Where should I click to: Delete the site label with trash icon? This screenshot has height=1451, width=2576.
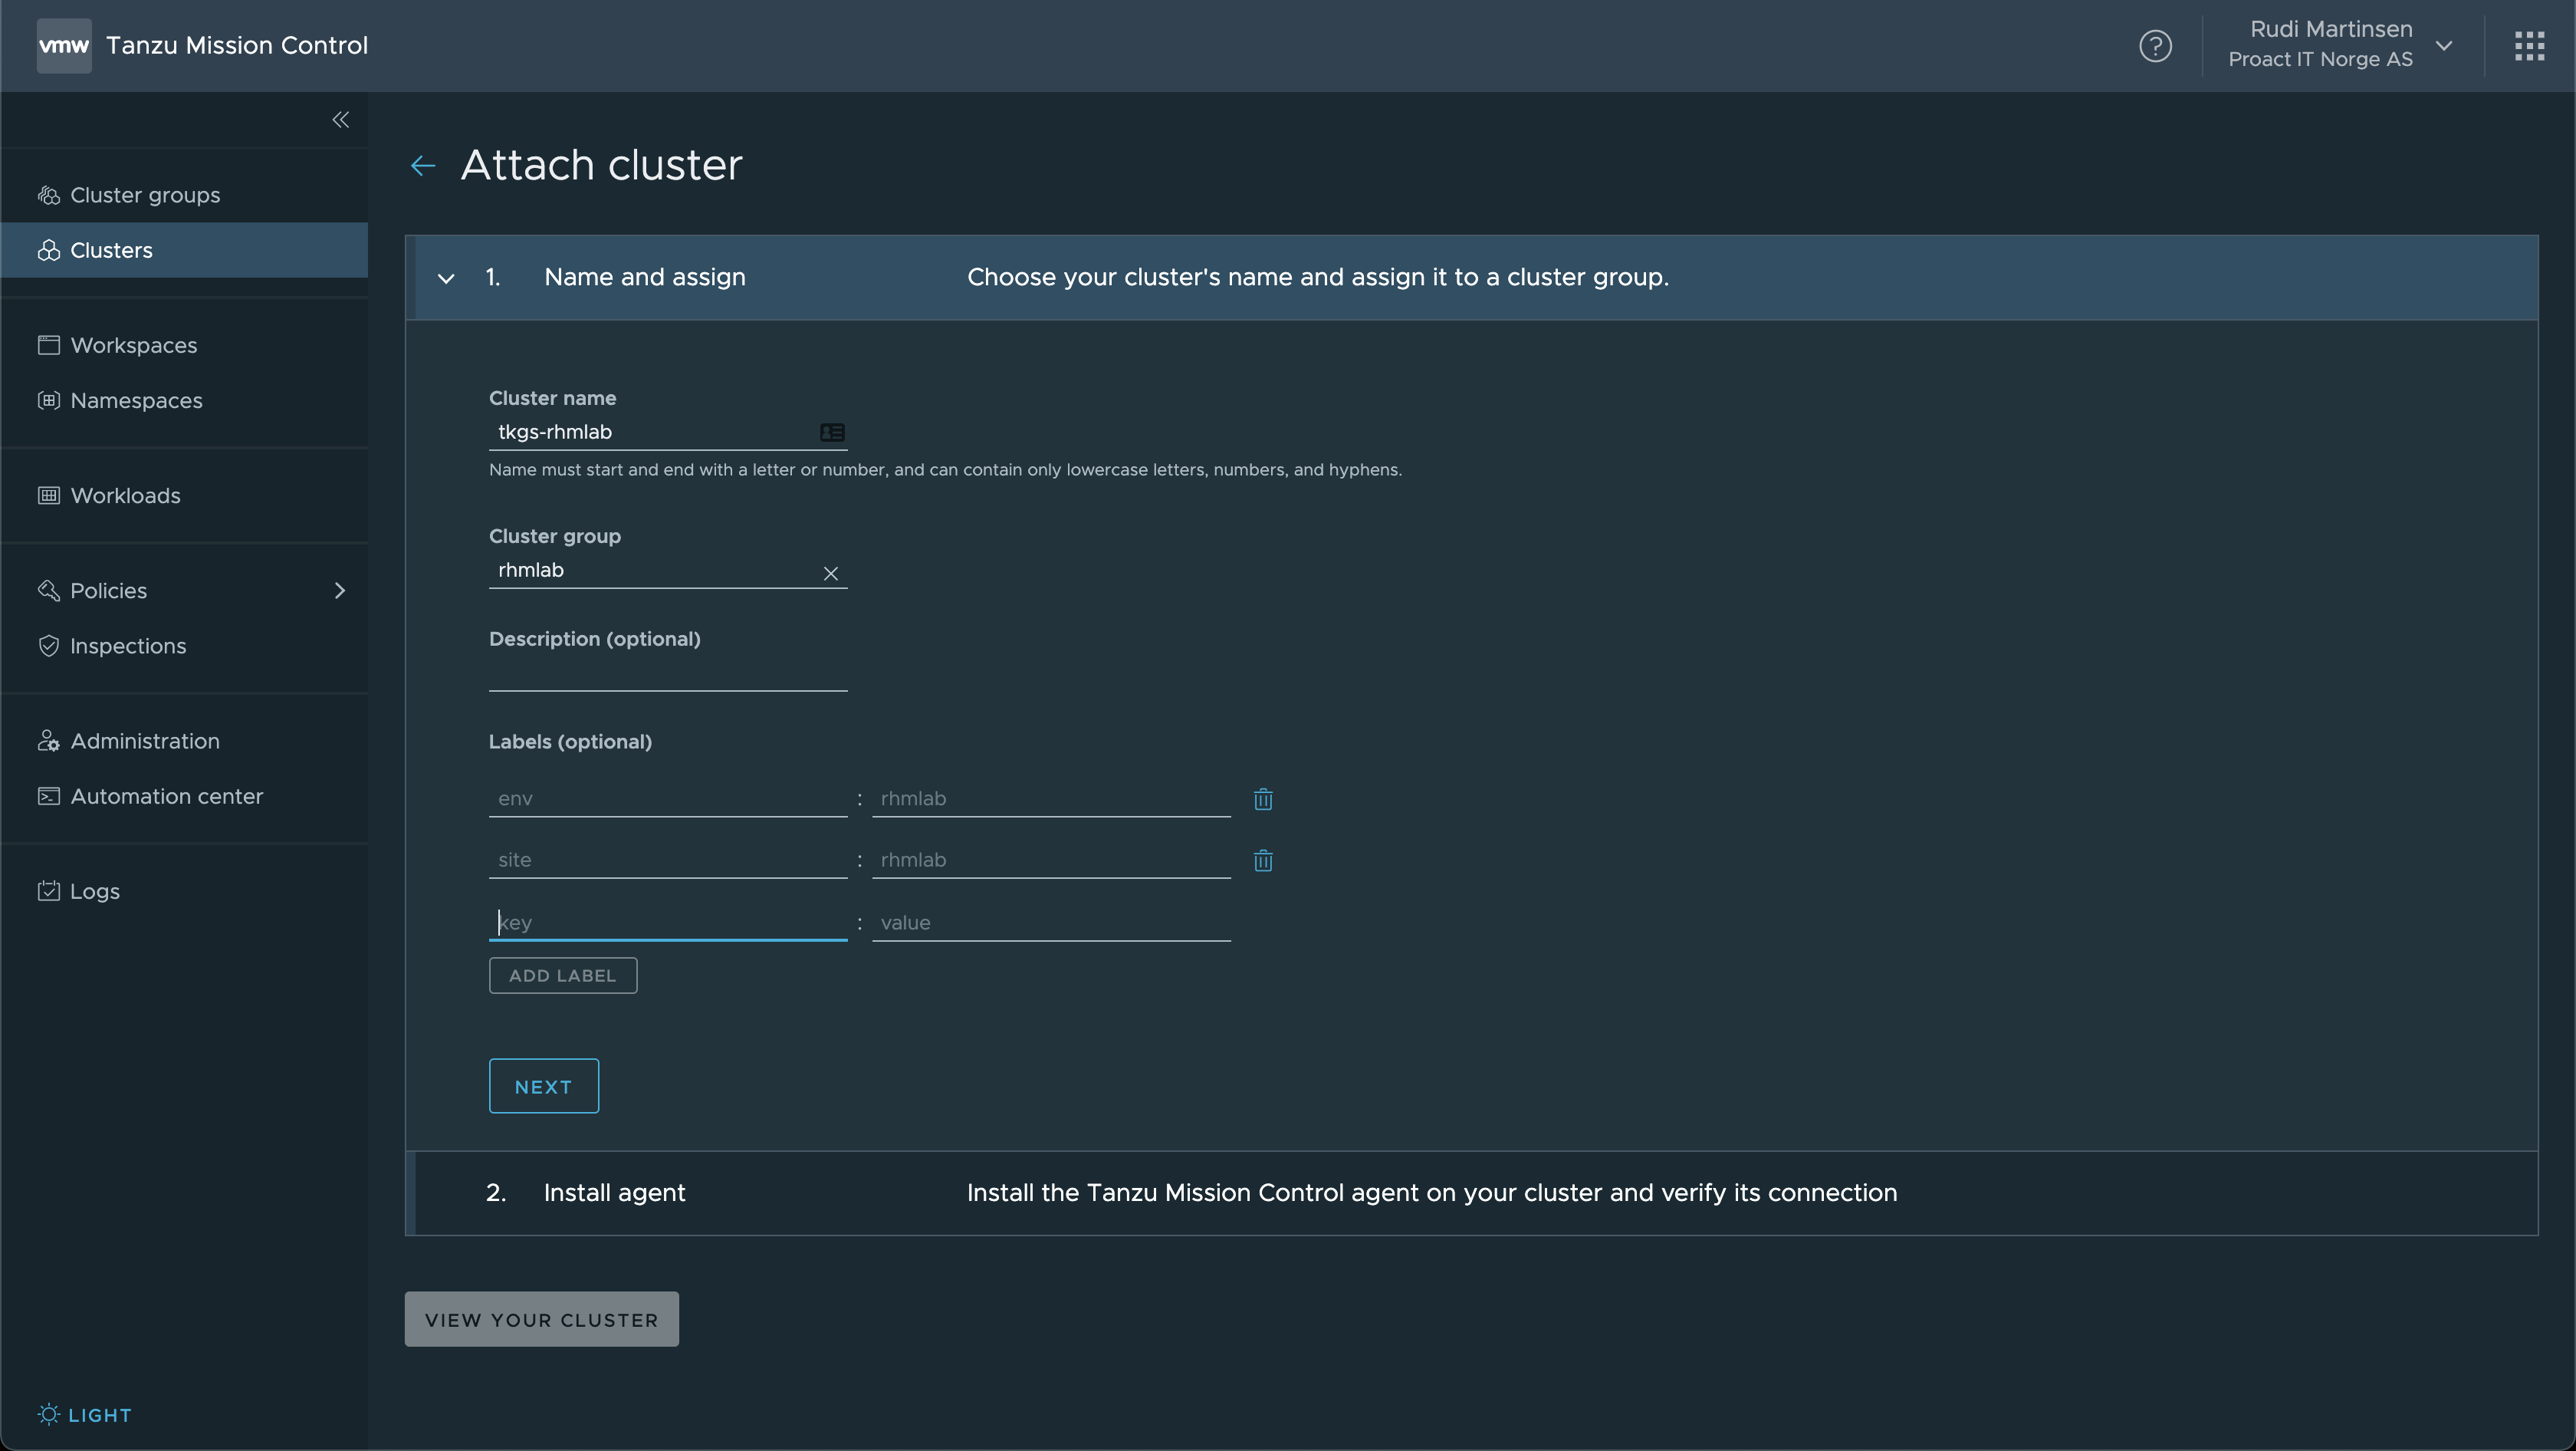coord(1263,860)
